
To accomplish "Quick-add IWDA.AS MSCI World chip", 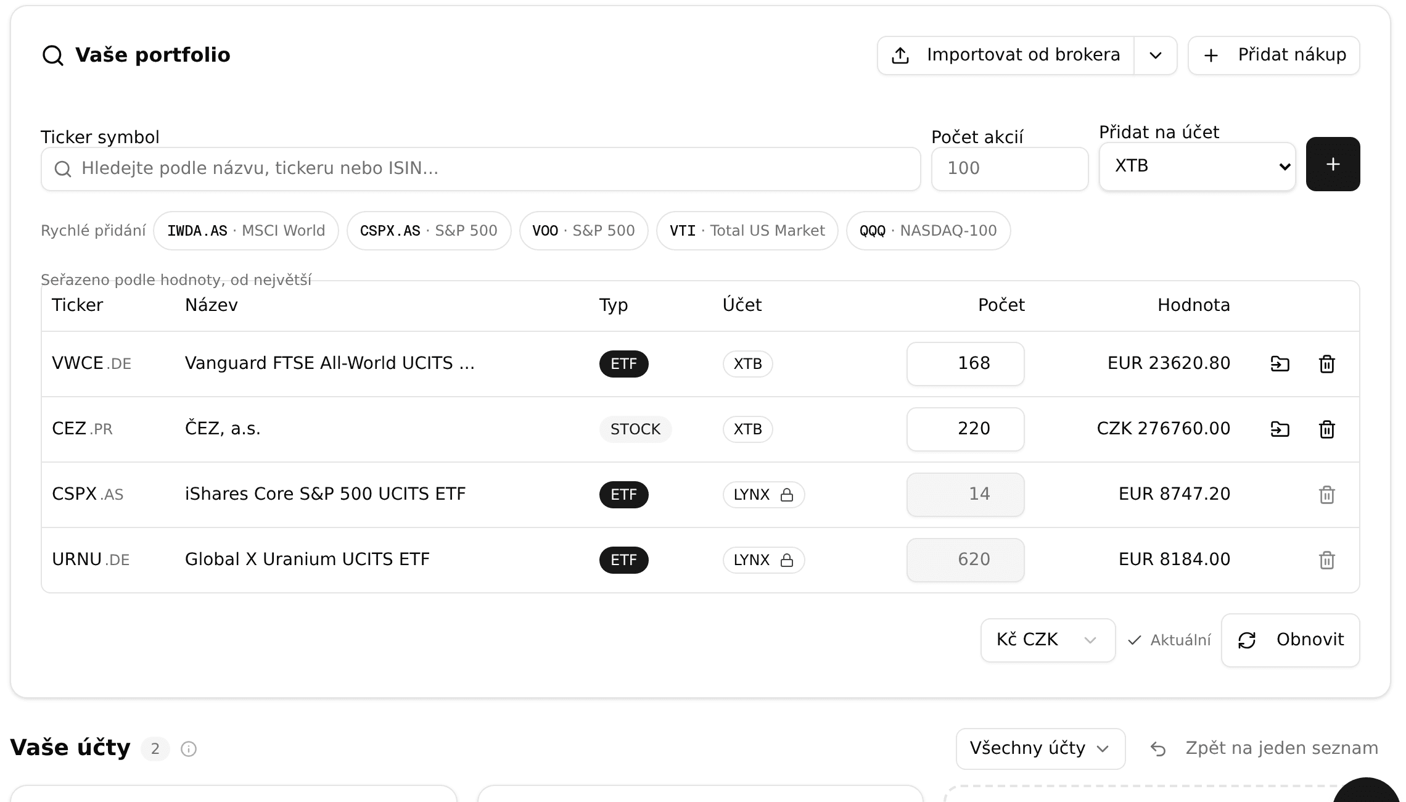I will (246, 231).
